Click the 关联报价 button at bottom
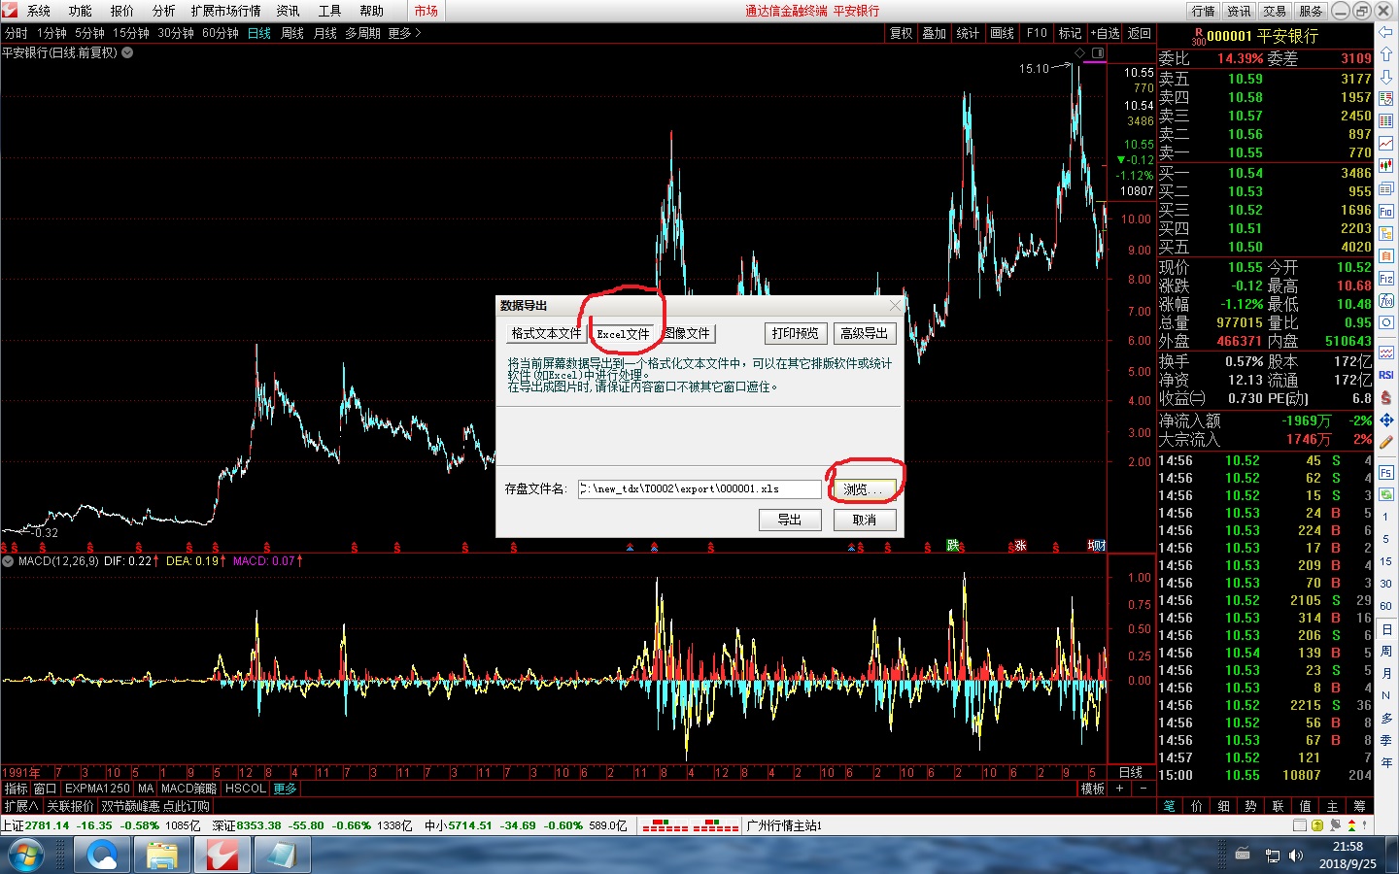Screen dimensions: 1399x874 70,806
